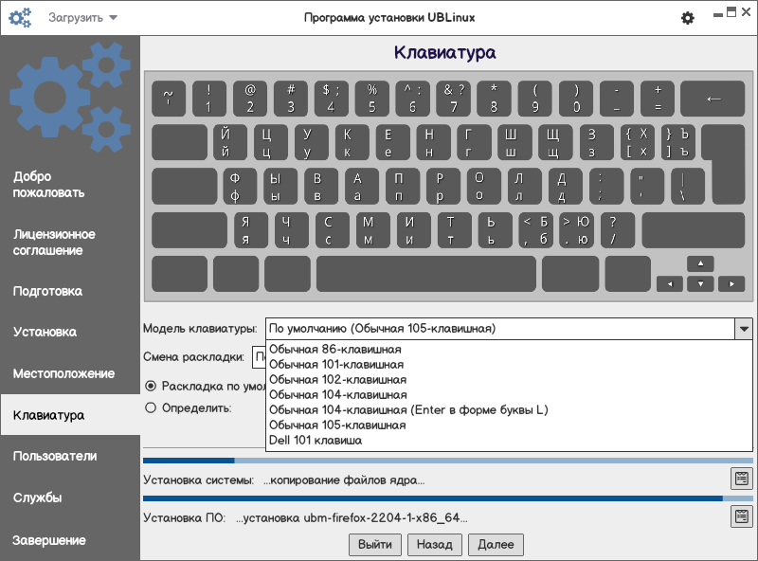Click the spacebar on keyboard preview
Viewport: 758px width, 561px height.
pyautogui.click(x=425, y=274)
